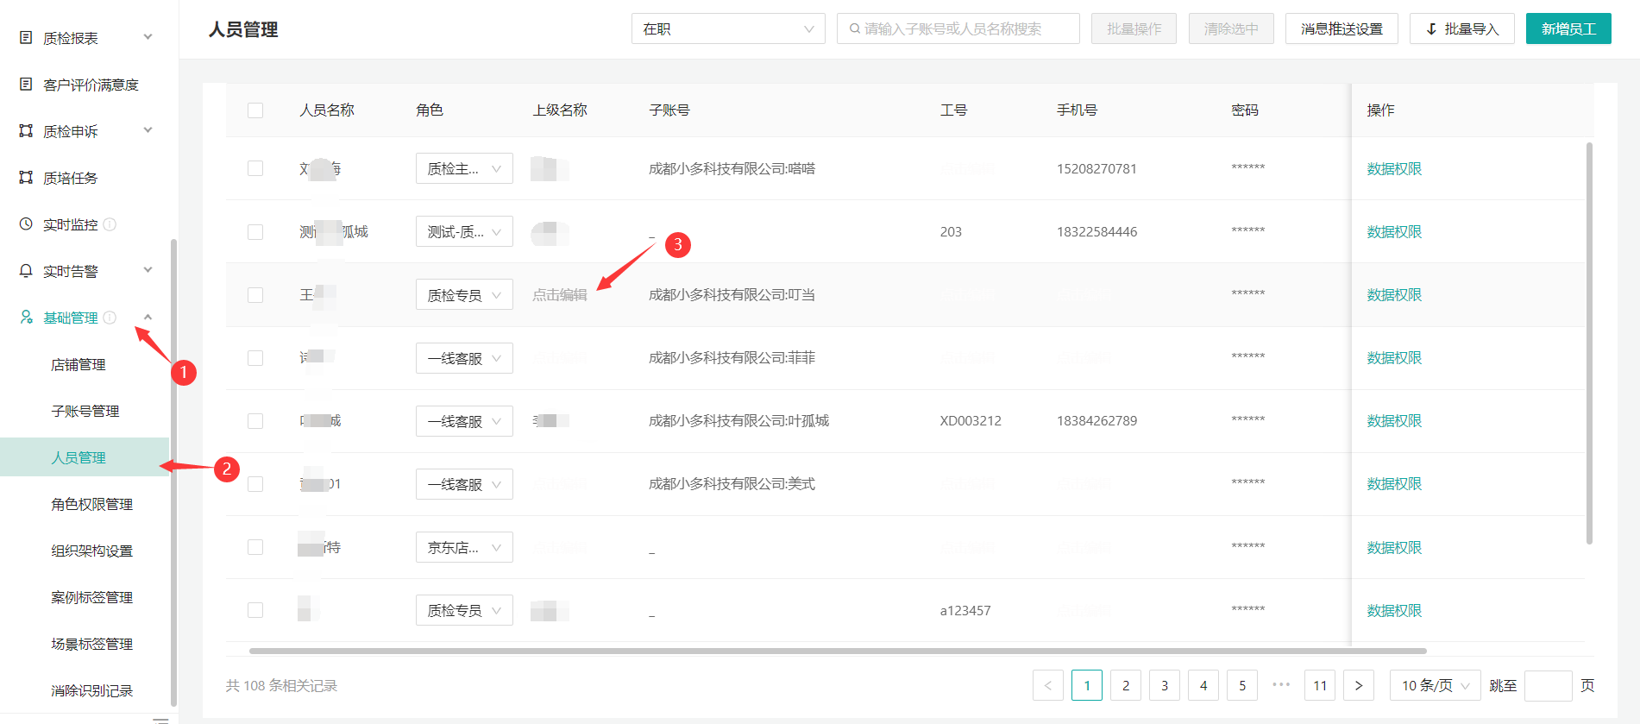Open 消除识别记录 in sidebar
Viewport: 1640px width, 724px height.
(x=92, y=691)
